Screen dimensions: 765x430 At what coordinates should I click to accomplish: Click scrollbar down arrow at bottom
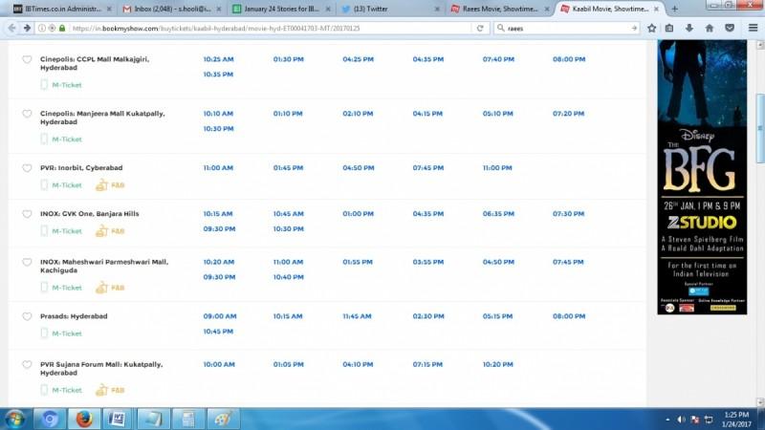(x=760, y=402)
